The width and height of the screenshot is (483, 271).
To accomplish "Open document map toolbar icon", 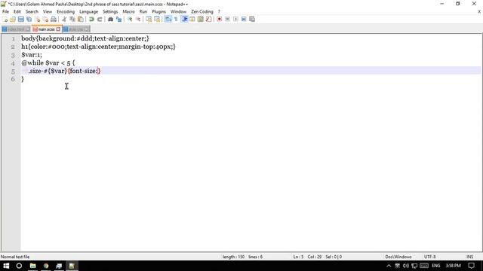I will [x=201, y=19].
